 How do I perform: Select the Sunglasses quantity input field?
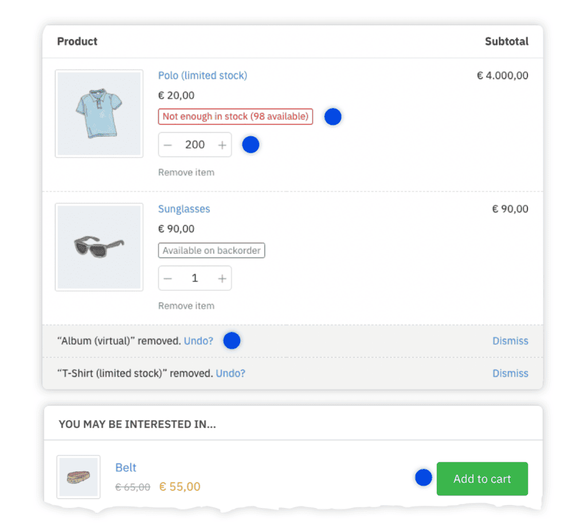[195, 278]
